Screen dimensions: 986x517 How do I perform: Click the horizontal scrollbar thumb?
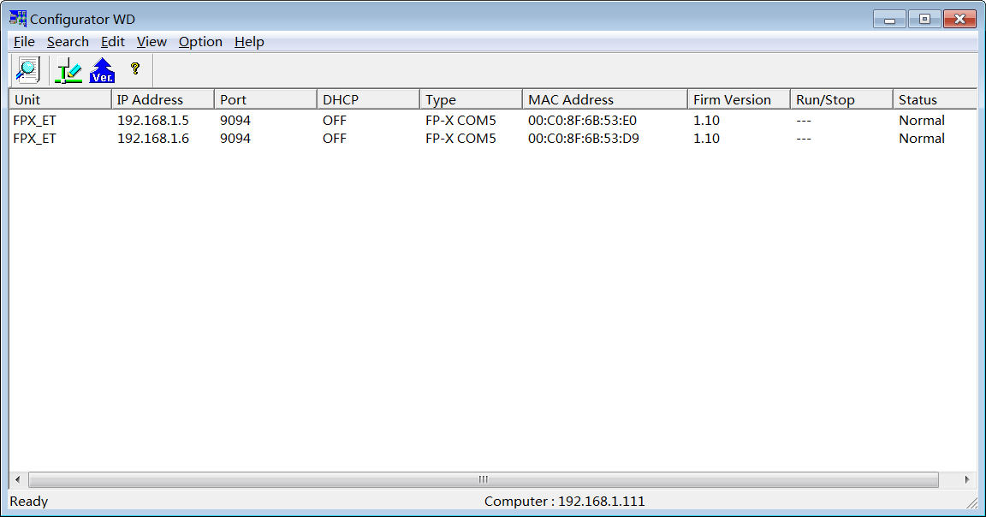[x=483, y=479]
